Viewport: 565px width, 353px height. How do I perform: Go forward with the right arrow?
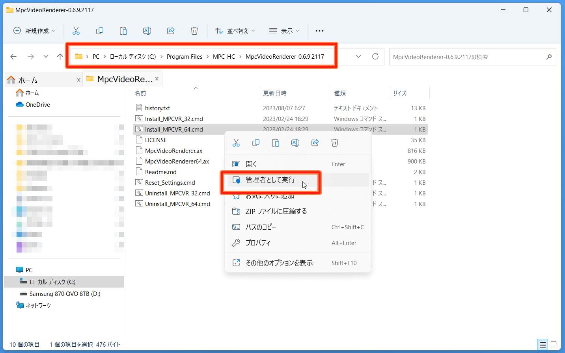pos(30,57)
